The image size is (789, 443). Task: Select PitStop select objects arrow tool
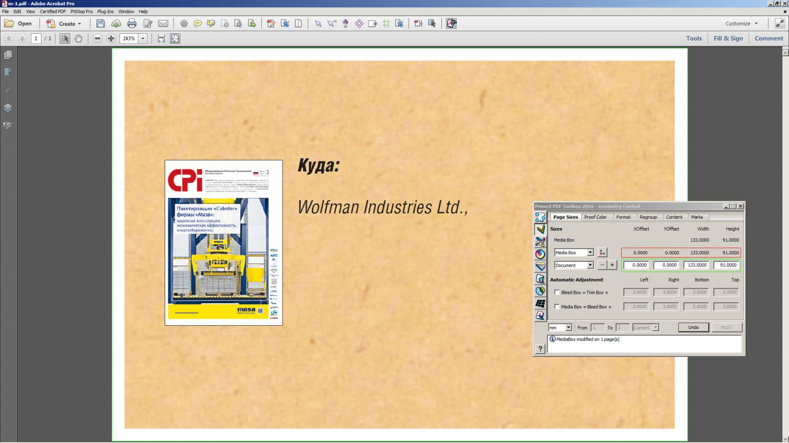[x=318, y=24]
